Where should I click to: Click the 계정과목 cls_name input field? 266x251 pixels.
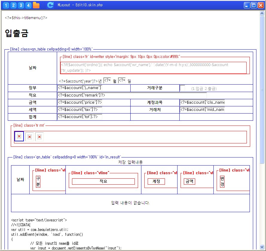[202, 102]
